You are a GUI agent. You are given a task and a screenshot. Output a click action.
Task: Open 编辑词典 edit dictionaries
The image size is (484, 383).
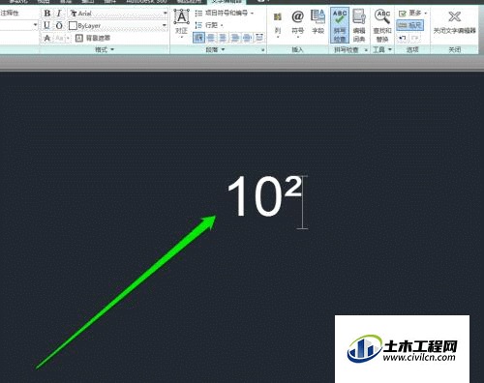tap(359, 26)
